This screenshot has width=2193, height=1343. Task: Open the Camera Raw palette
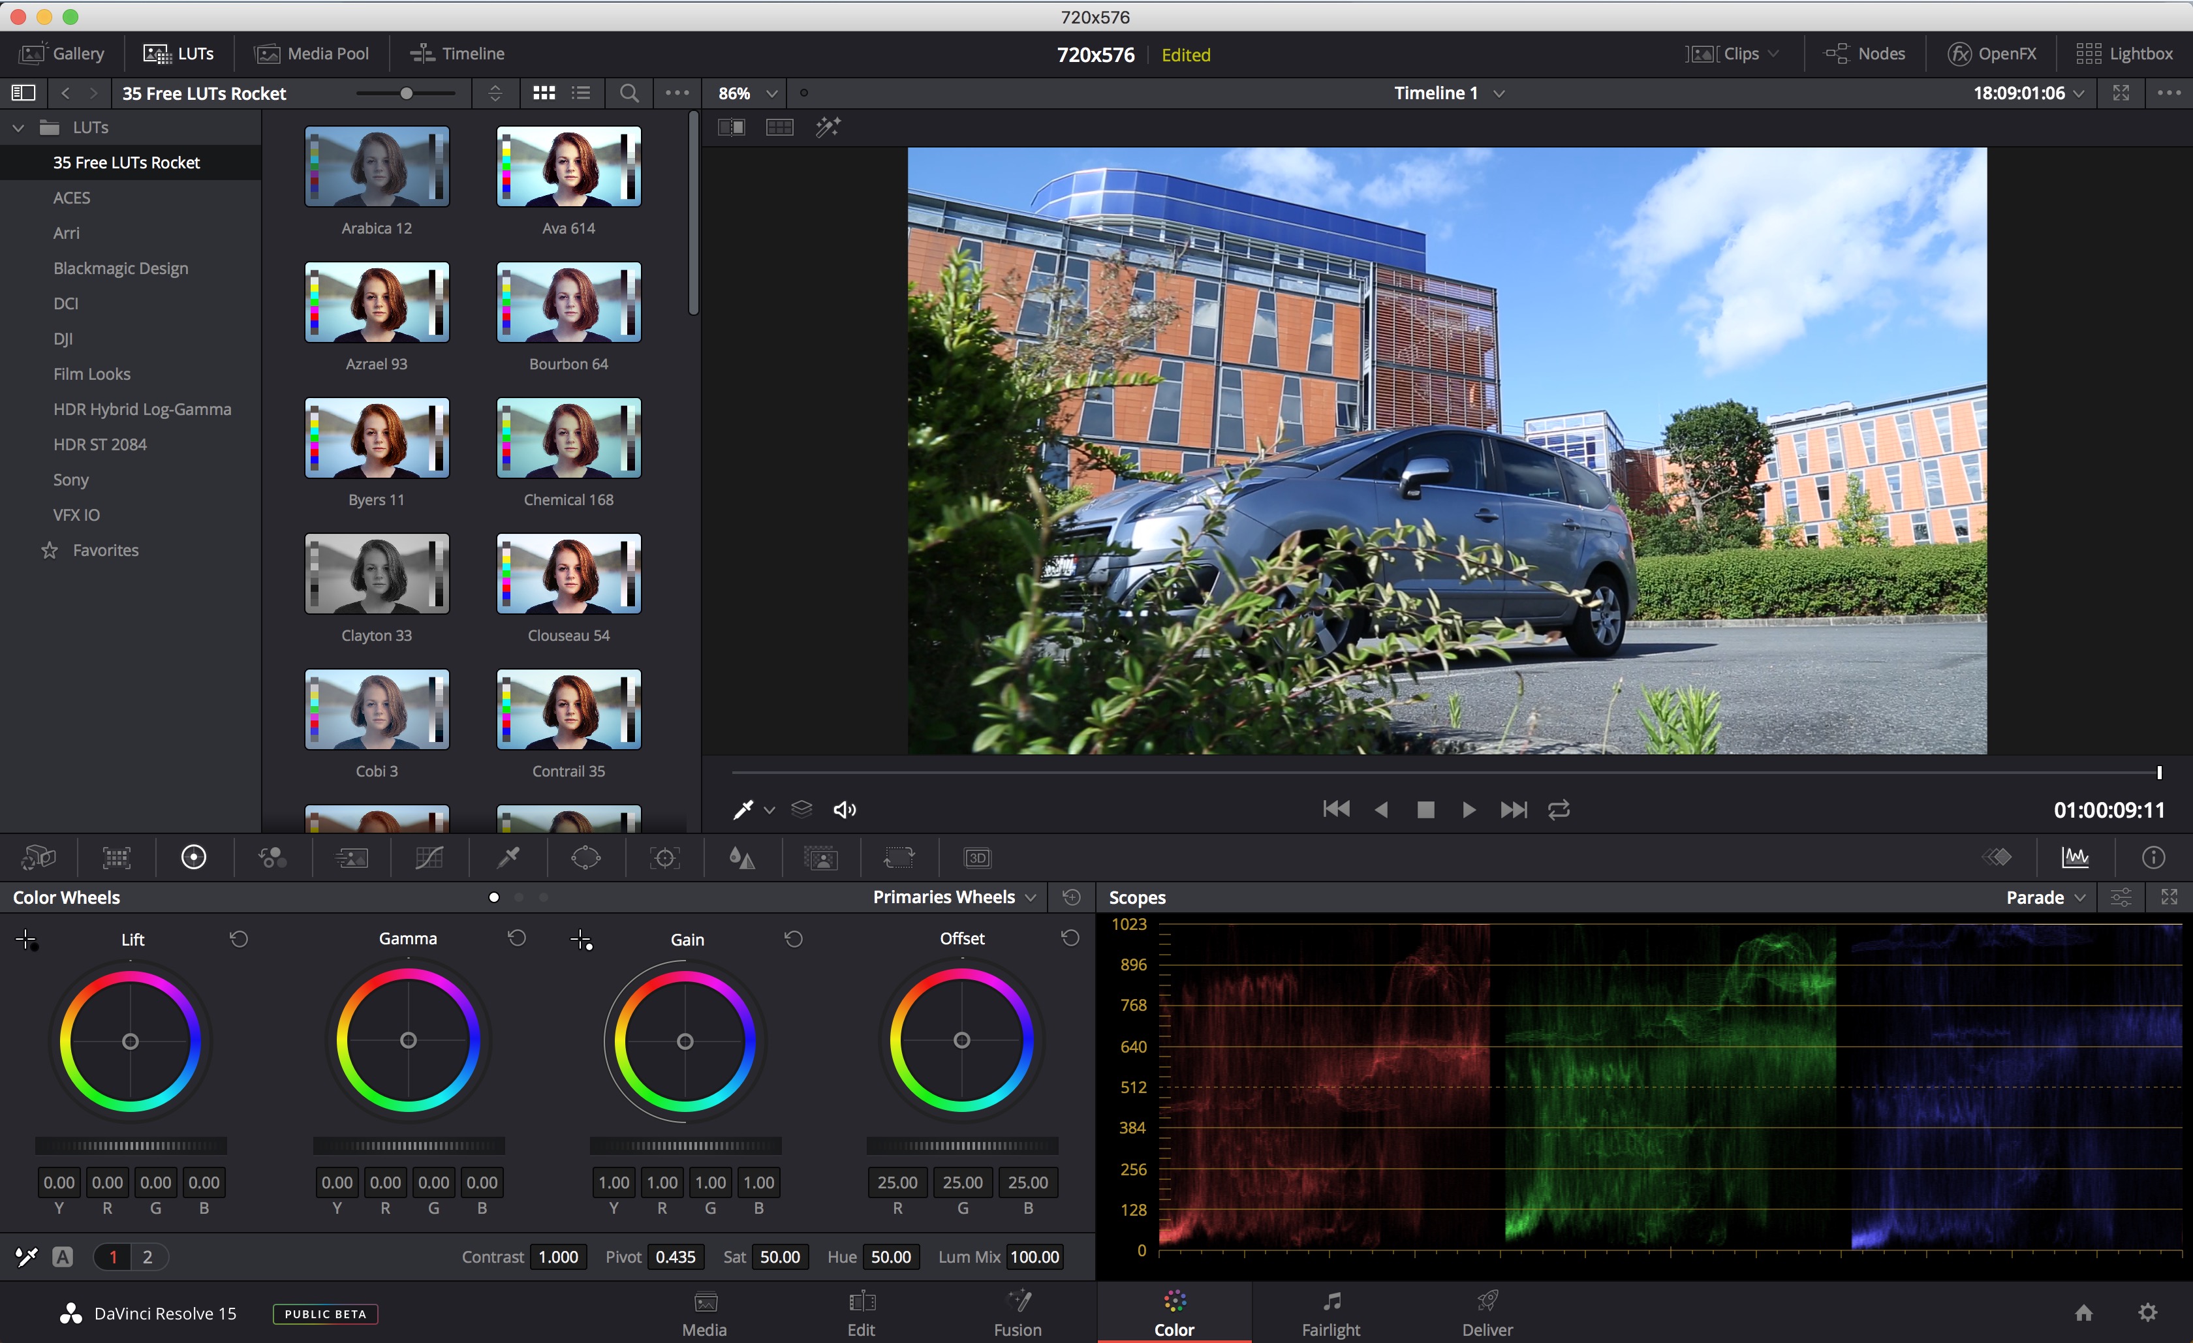[x=39, y=857]
